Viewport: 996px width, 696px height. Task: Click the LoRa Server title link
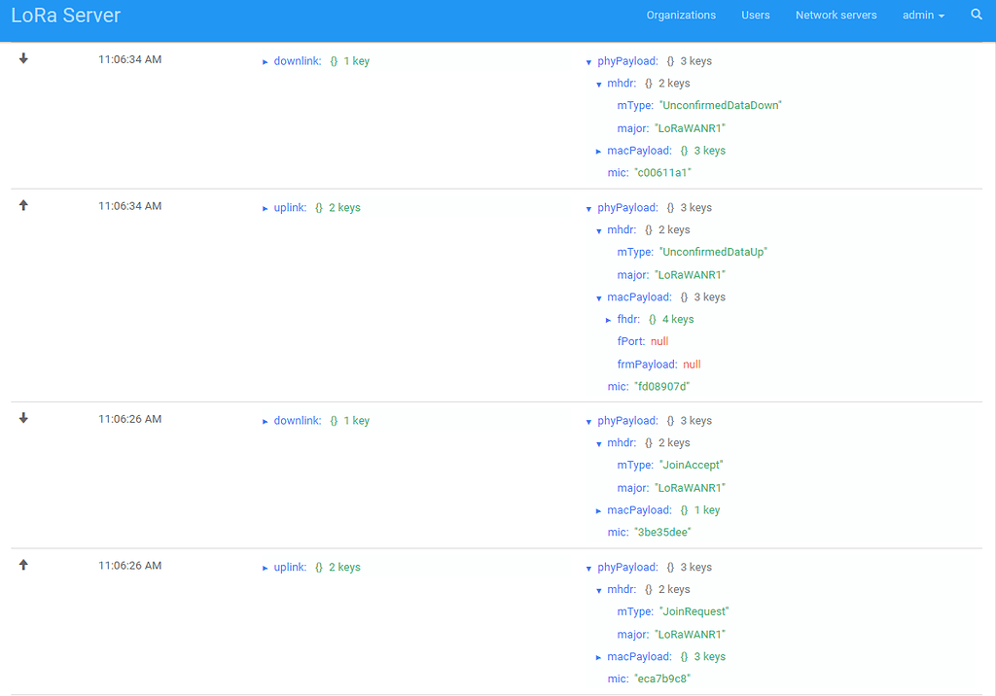click(x=66, y=15)
